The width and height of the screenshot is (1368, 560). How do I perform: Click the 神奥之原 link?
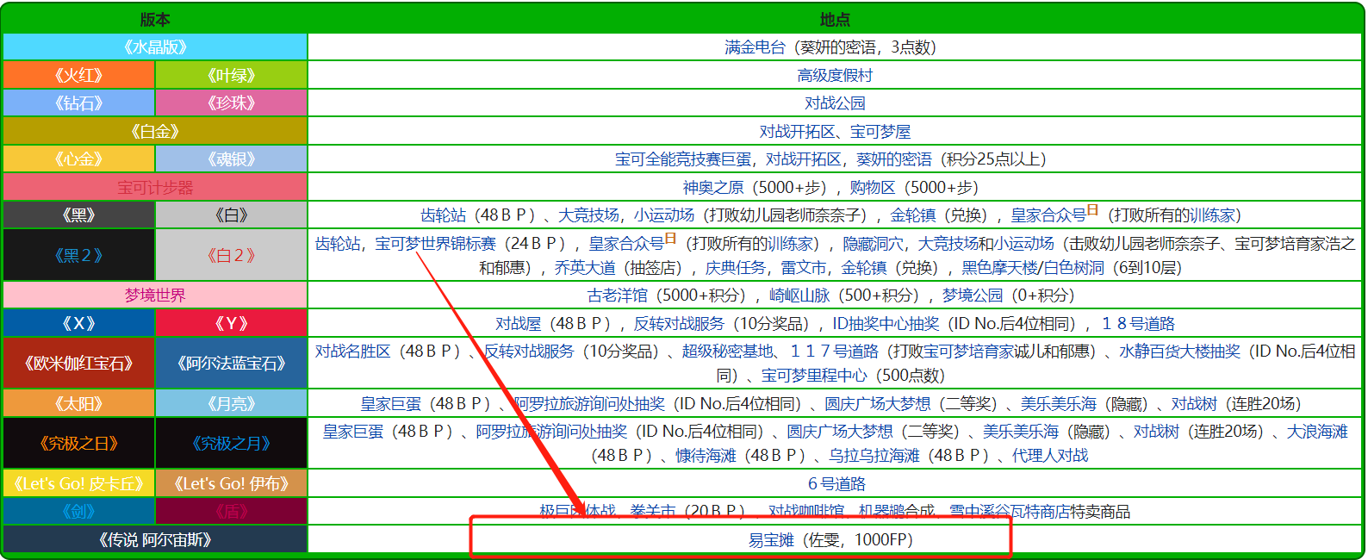[x=713, y=188]
